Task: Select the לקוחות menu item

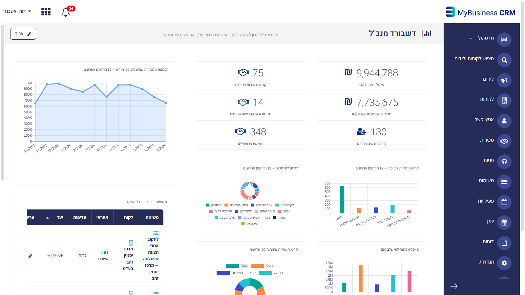Action: 487,99
